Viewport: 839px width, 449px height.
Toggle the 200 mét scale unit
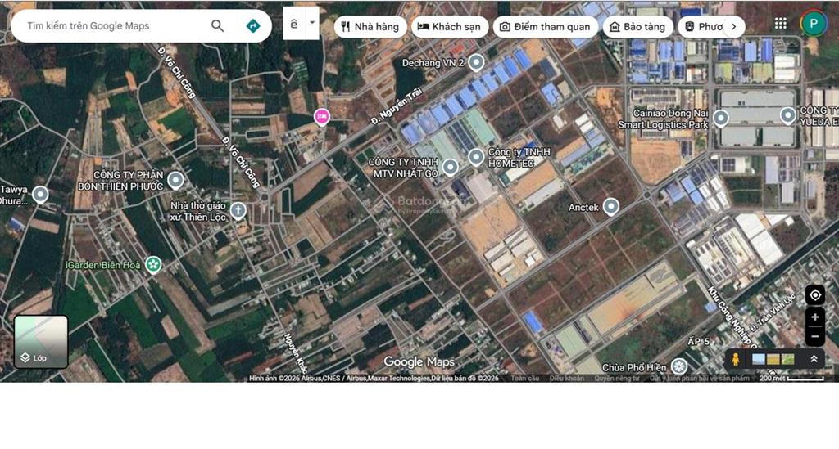792,378
